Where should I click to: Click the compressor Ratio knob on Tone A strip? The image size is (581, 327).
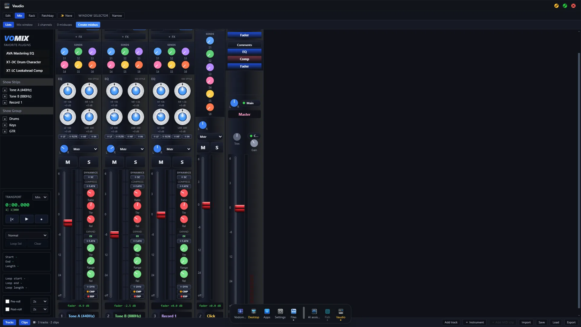coord(90,193)
